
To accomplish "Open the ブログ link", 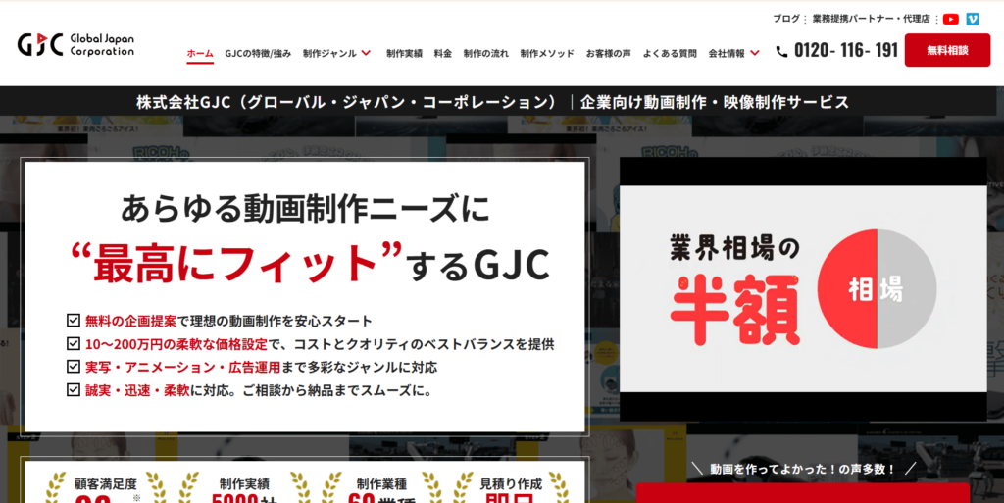I will pos(785,19).
